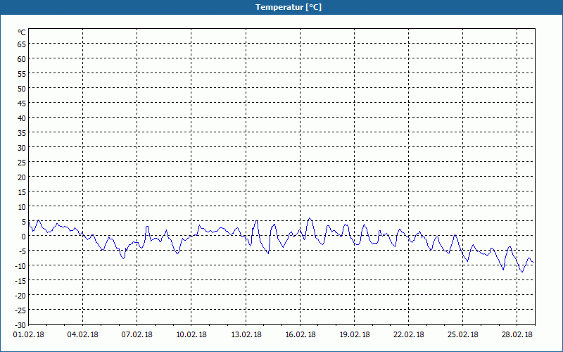Select the 0 y-axis value

point(24,237)
